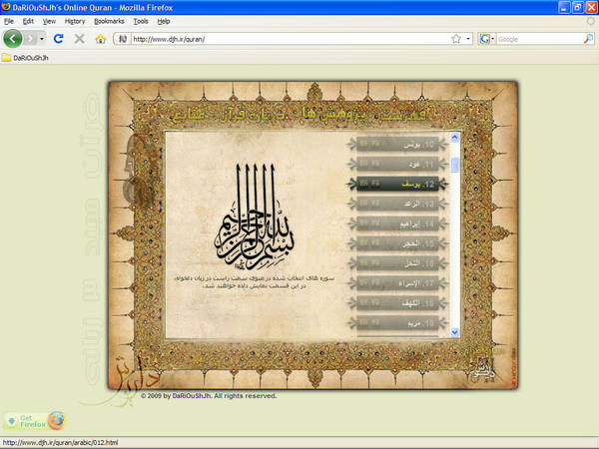Open the File menu
The image size is (599, 449).
click(x=9, y=21)
